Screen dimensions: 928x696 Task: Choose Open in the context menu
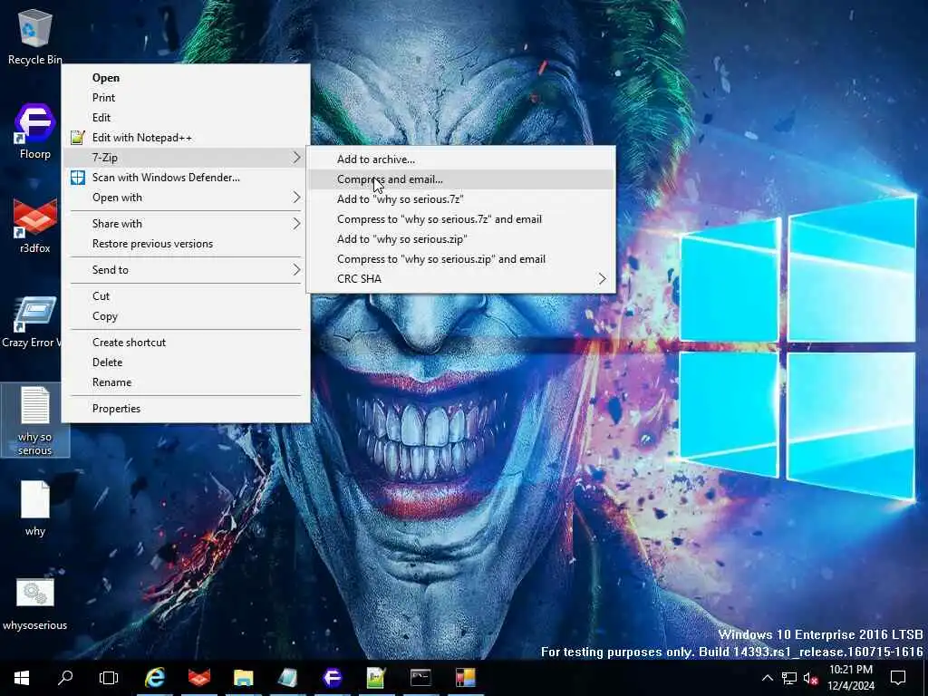point(187,78)
